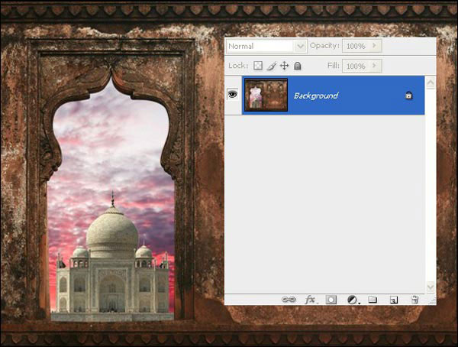
Task: Click the layers panel scroll down arrow
Action: tap(430, 287)
